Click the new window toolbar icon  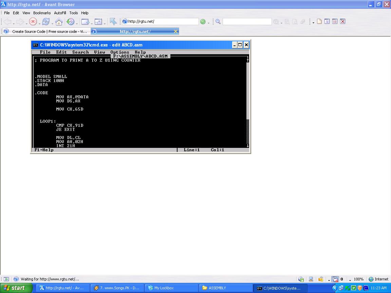point(85,22)
